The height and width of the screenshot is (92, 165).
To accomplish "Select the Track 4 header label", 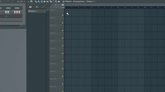I will tap(52, 33).
